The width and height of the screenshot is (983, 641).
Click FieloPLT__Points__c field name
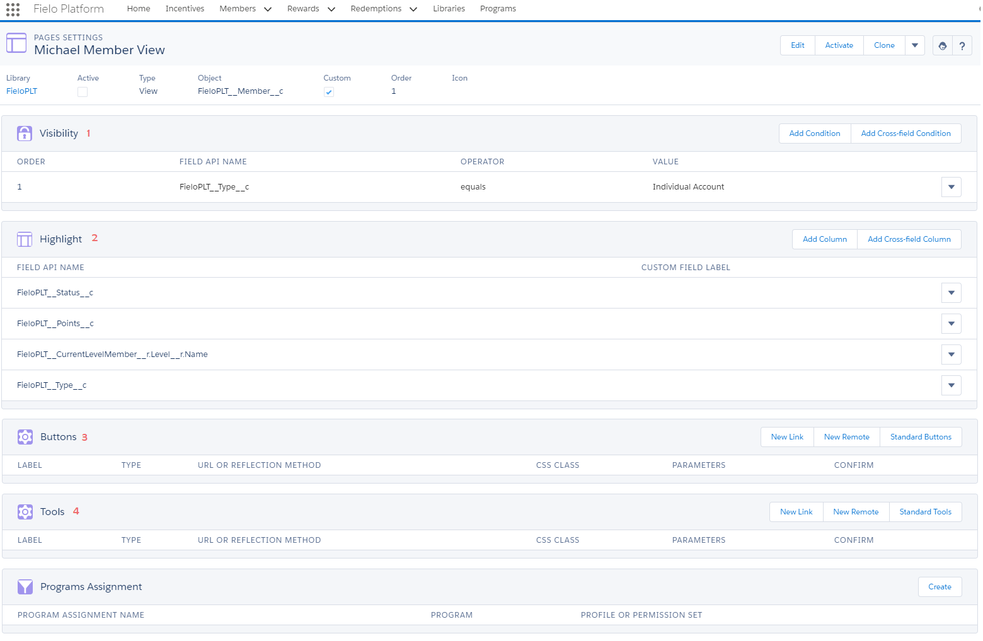(x=55, y=324)
